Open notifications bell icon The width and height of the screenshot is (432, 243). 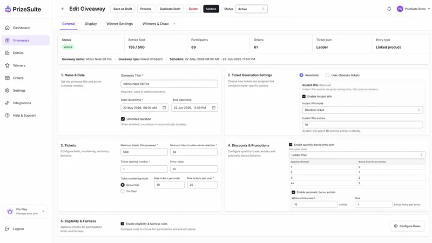pos(389,9)
